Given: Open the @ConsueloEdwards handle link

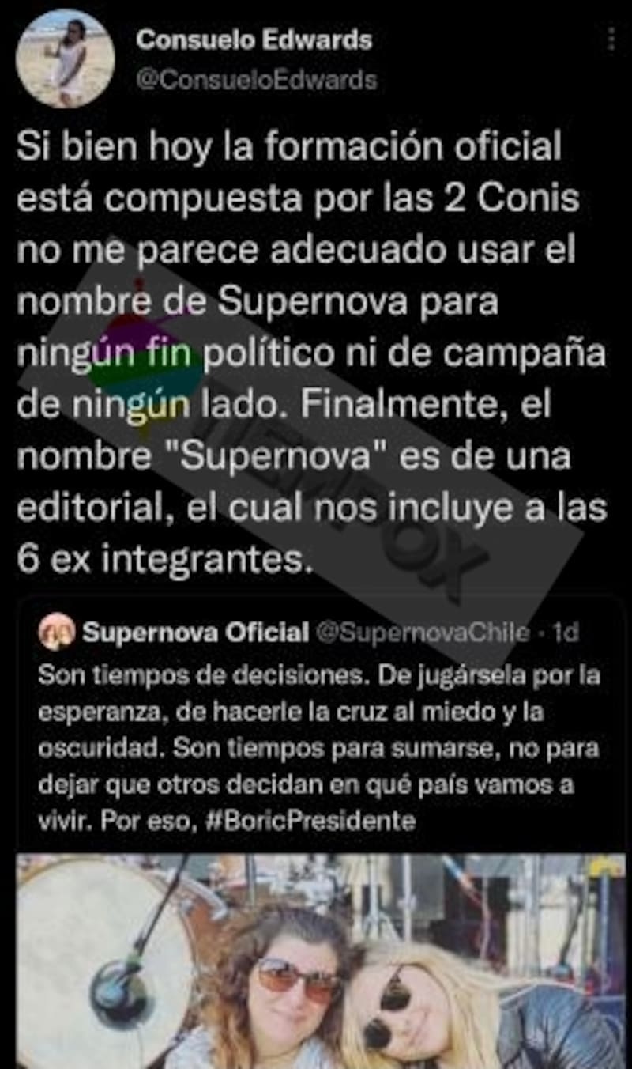Looking at the screenshot, I should pyautogui.click(x=256, y=80).
